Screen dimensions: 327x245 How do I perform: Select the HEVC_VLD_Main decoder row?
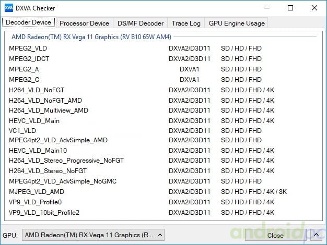[x=34, y=121]
